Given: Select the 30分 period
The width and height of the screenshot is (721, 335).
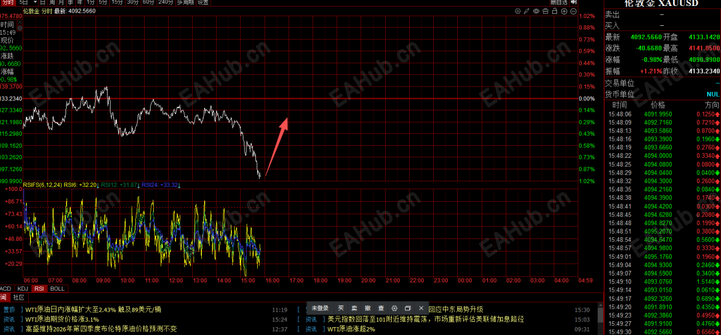Looking at the screenshot, I should point(133,2).
